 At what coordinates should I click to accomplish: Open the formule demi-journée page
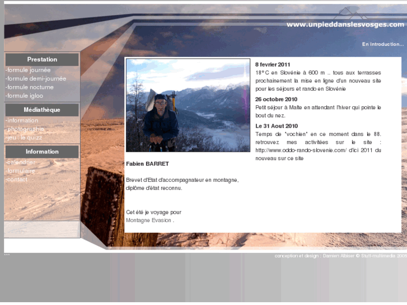tap(36, 79)
